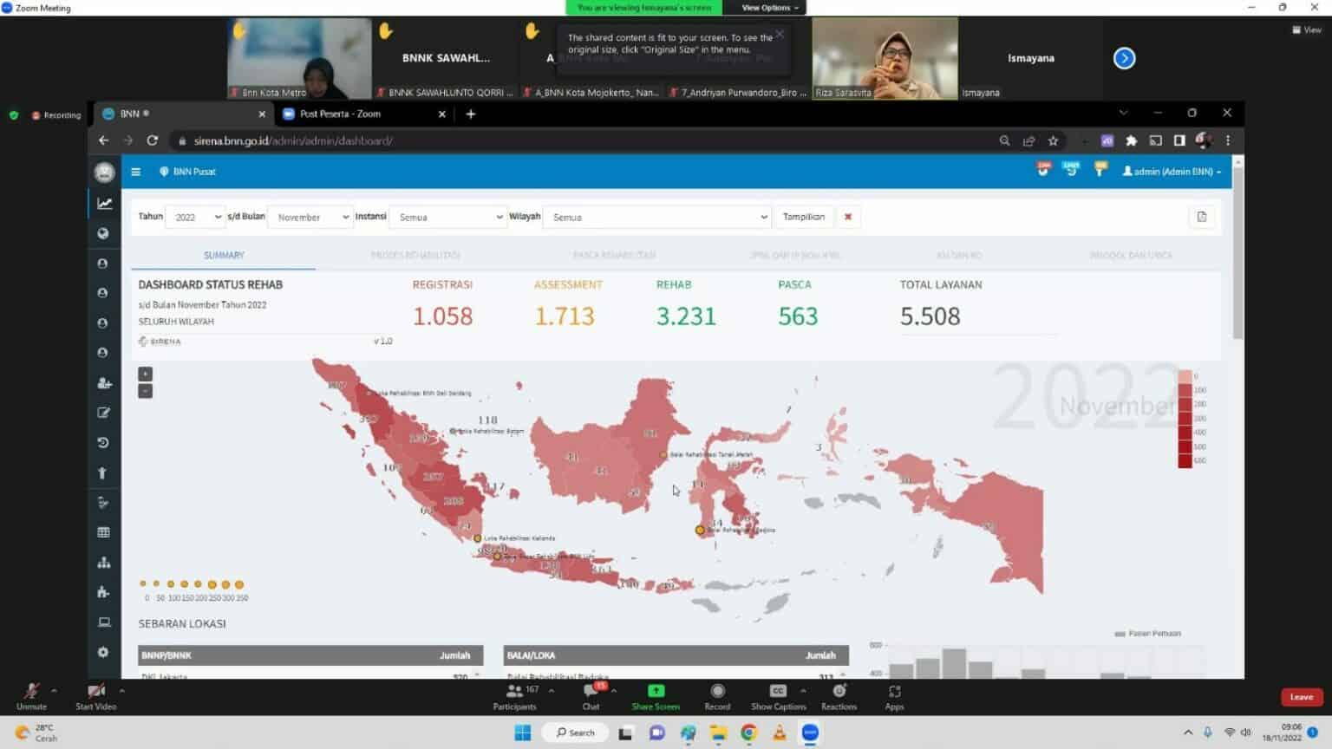
Task: Open the red-badge notification icon in header
Action: pos(1043,170)
